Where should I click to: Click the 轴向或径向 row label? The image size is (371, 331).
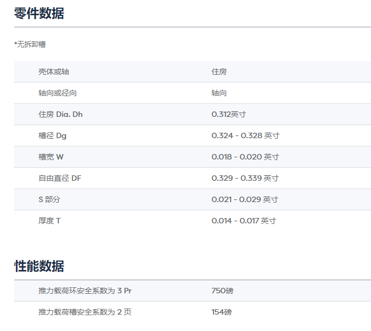coord(57,93)
